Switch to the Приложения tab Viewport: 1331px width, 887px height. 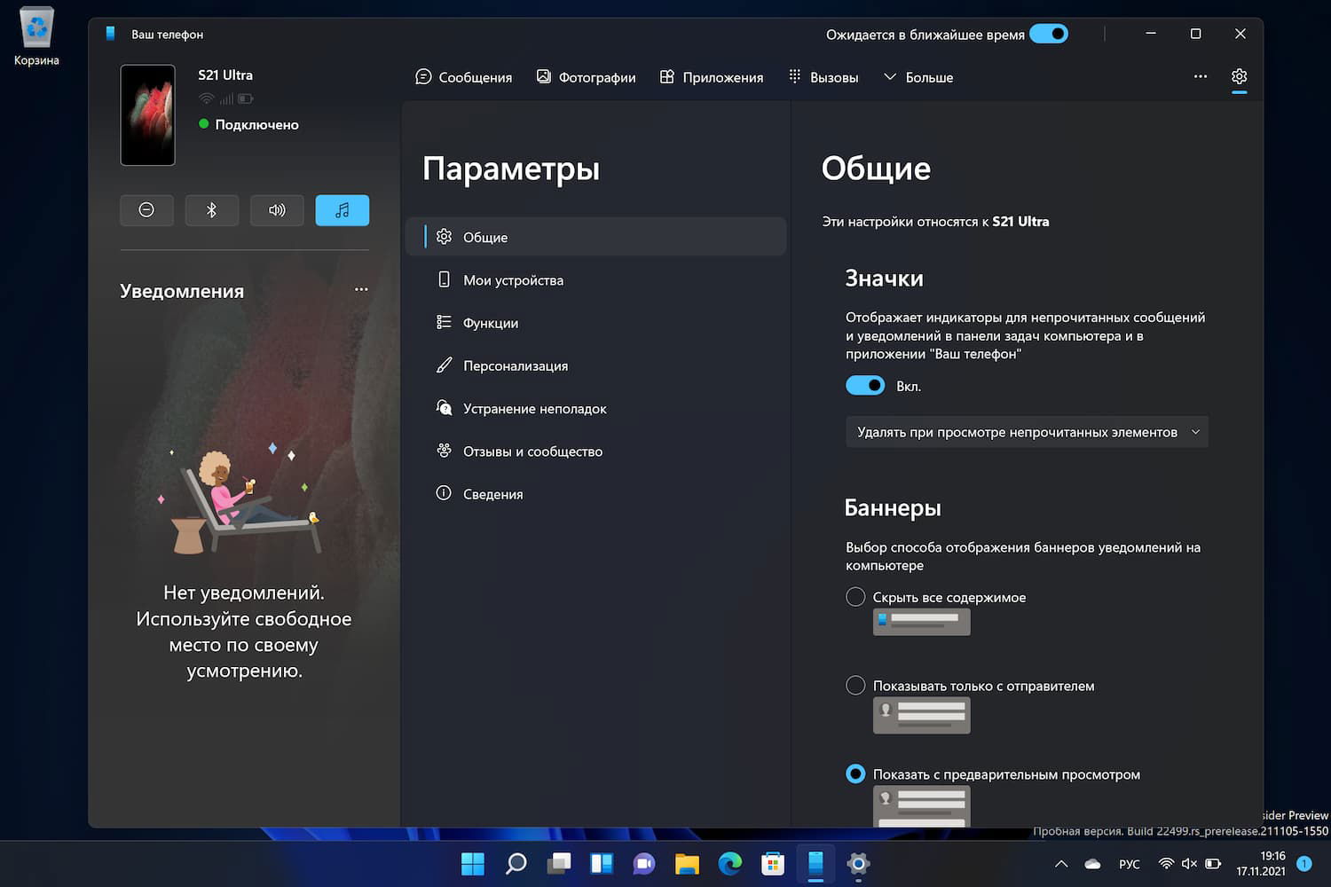712,77
